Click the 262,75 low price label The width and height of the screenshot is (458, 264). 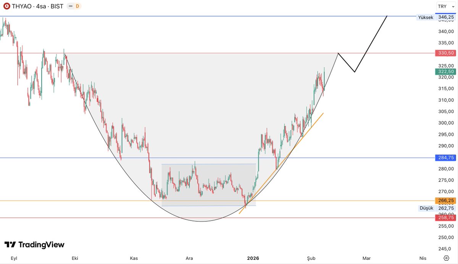446,208
